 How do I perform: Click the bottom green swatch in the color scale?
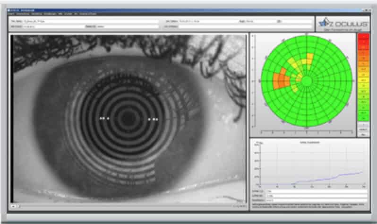coord(364,118)
